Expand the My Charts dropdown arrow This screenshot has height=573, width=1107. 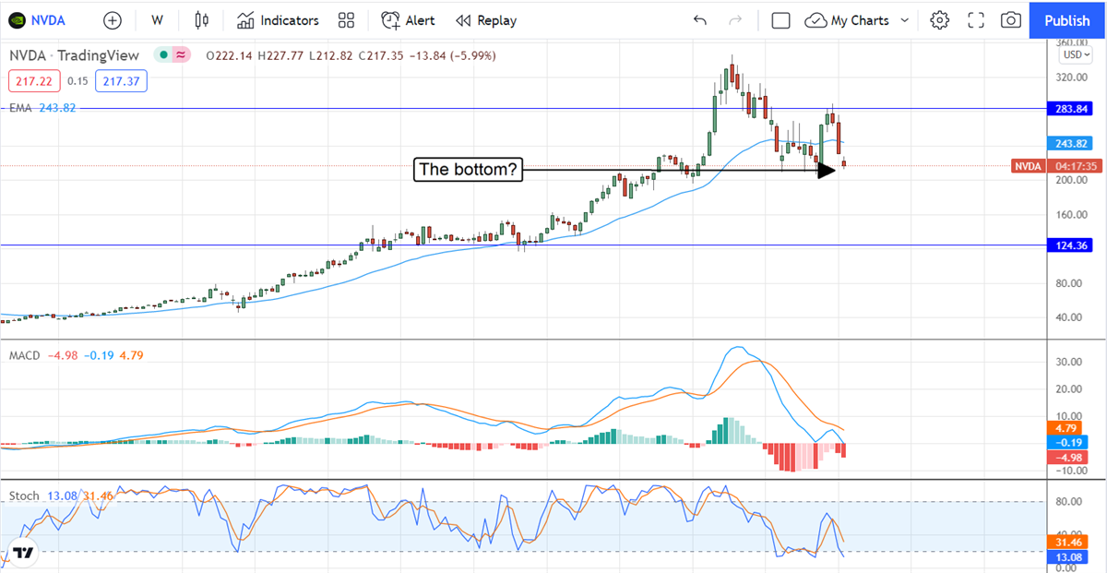coord(904,19)
